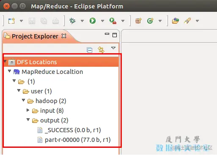Close the Project Explorer view tab
217x155 pixels.
pyautogui.click(x=64, y=36)
